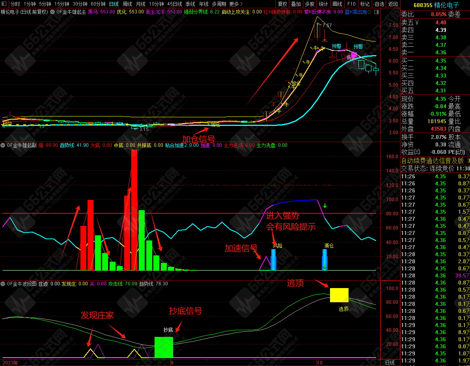Viewport: 470px width, 366px height.
Task: Click the GF金牛波段图 indicator name
Action: pyautogui.click(x=22, y=284)
